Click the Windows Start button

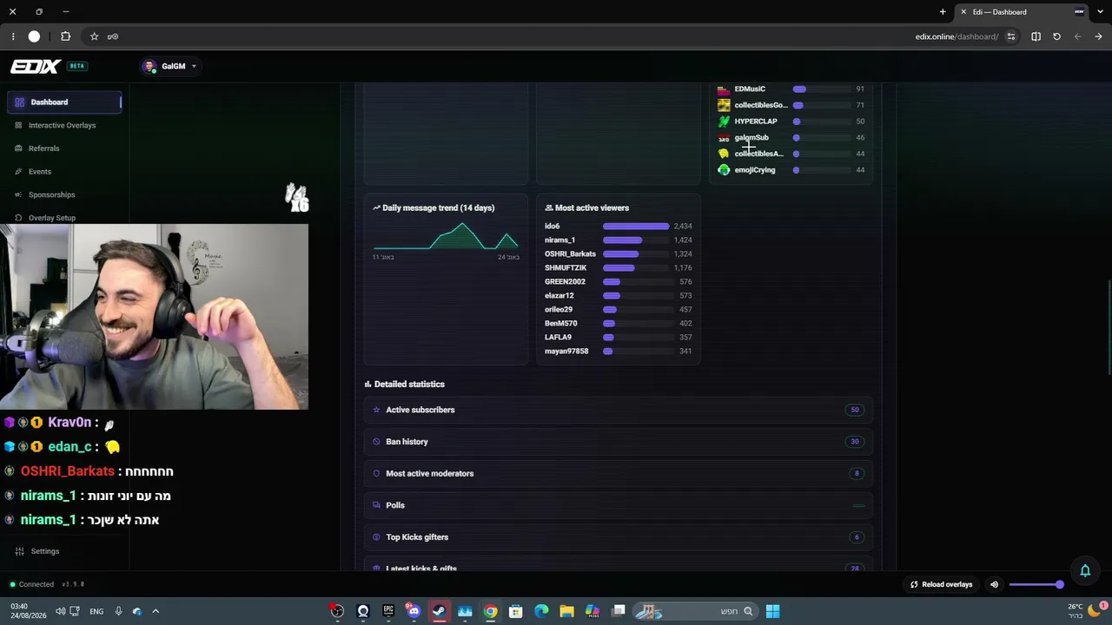(x=772, y=611)
